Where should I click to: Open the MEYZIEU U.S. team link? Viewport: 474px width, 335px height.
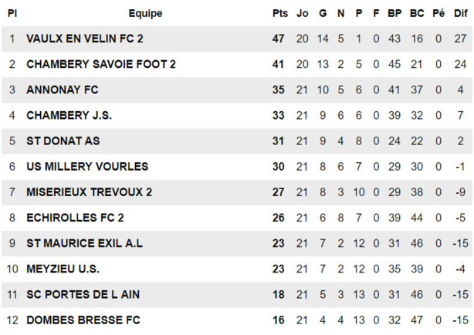(x=63, y=269)
